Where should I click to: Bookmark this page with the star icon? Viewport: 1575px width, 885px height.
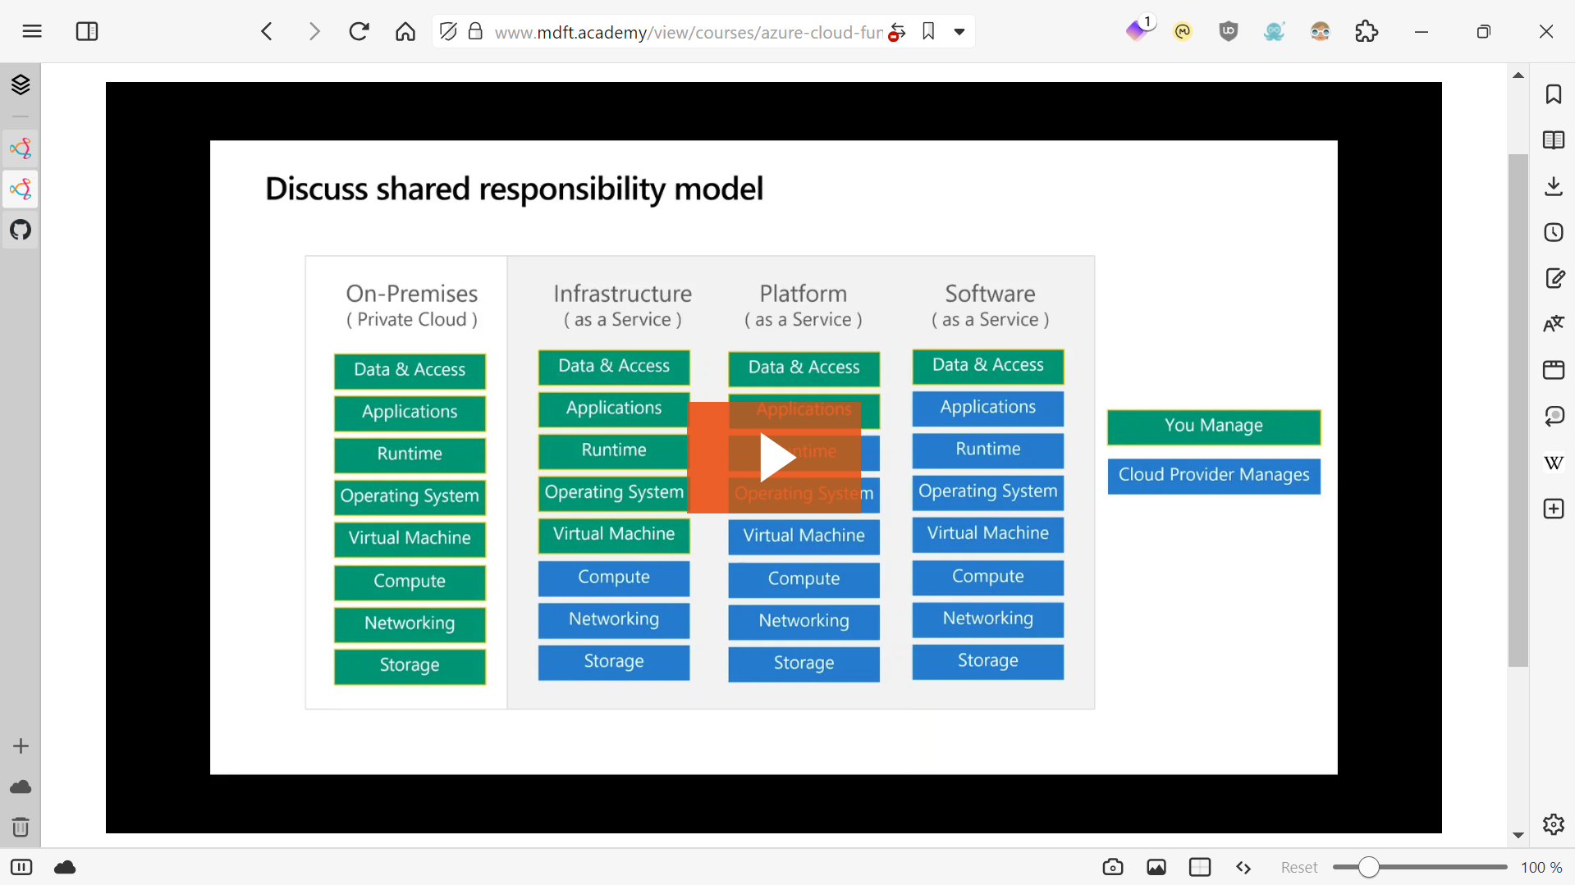click(927, 31)
